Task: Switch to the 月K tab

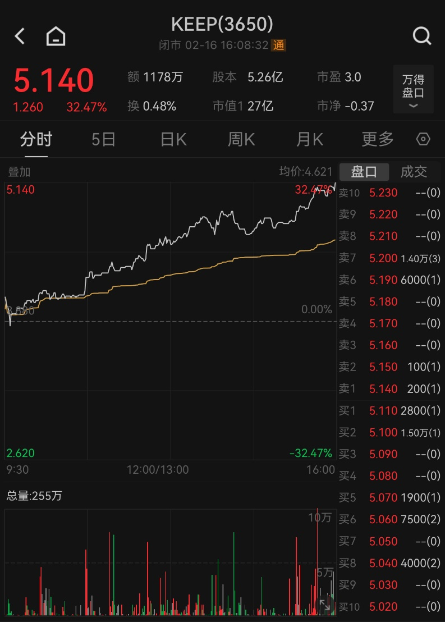Action: [x=309, y=140]
